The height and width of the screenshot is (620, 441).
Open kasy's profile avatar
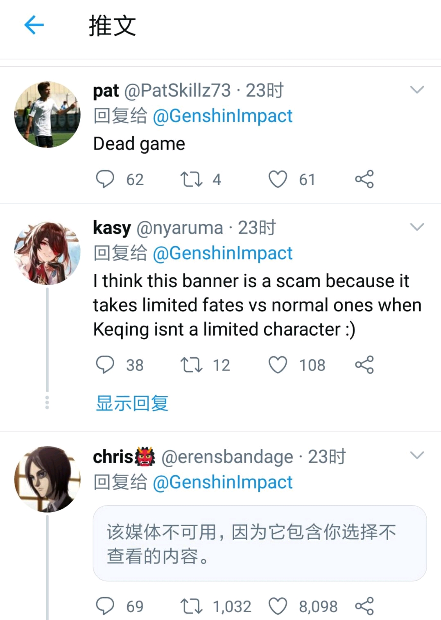(x=47, y=253)
